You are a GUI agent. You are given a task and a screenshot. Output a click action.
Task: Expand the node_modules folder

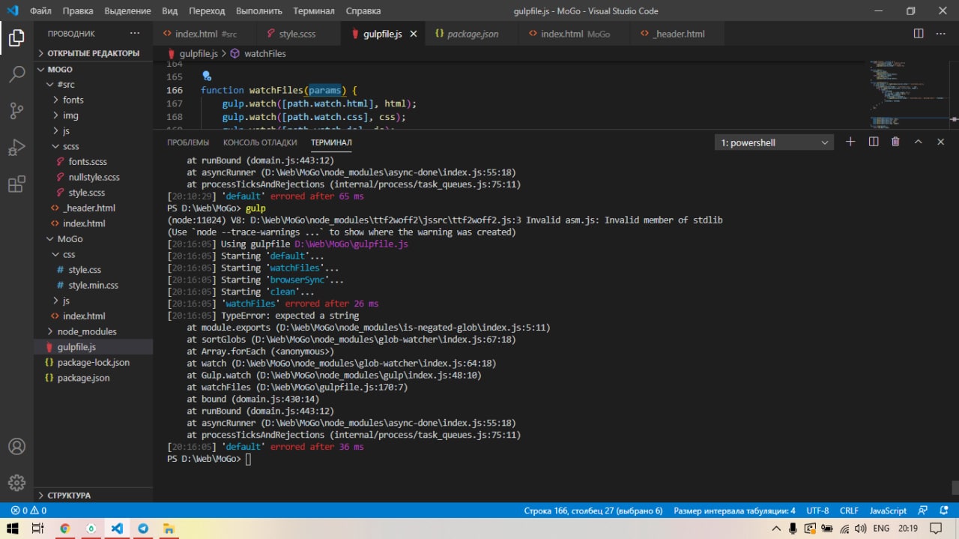tap(94, 331)
